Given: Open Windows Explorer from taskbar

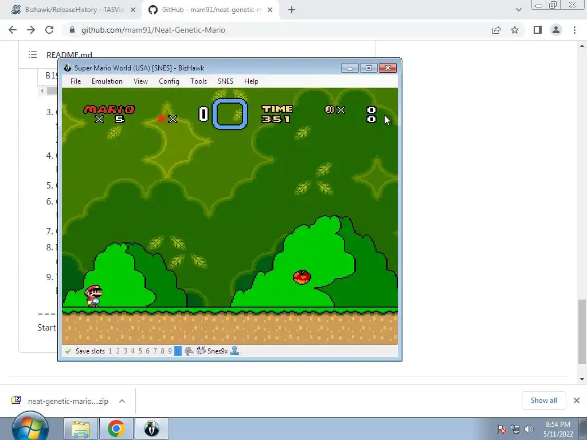Looking at the screenshot, I should point(81,429).
